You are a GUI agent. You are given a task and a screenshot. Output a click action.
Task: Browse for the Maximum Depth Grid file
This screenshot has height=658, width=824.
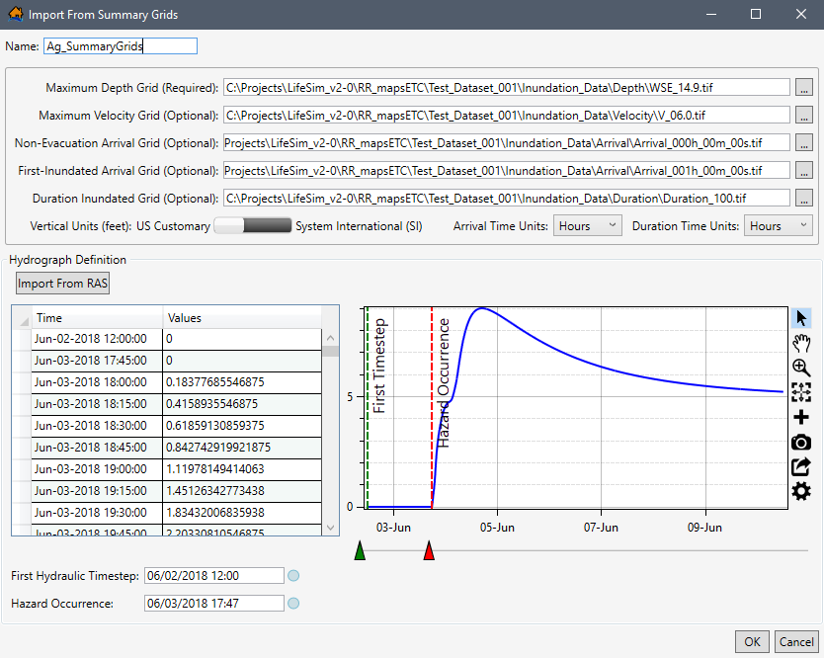804,87
